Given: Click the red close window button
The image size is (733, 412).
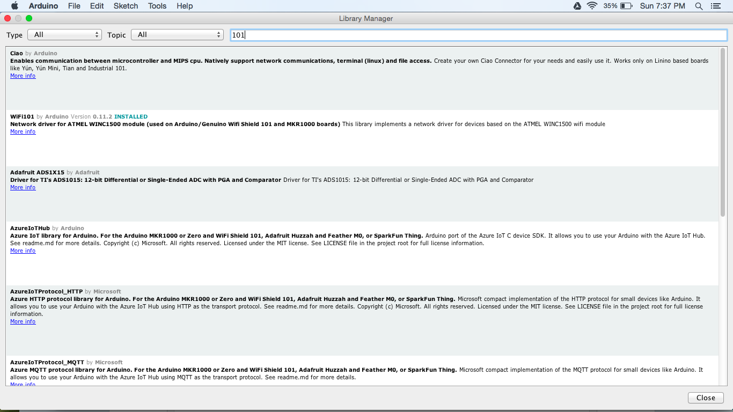Looking at the screenshot, I should click(8, 18).
